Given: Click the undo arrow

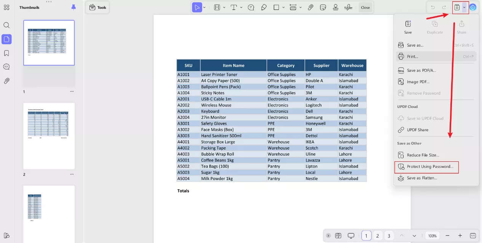Looking at the screenshot, I should coord(433,7).
